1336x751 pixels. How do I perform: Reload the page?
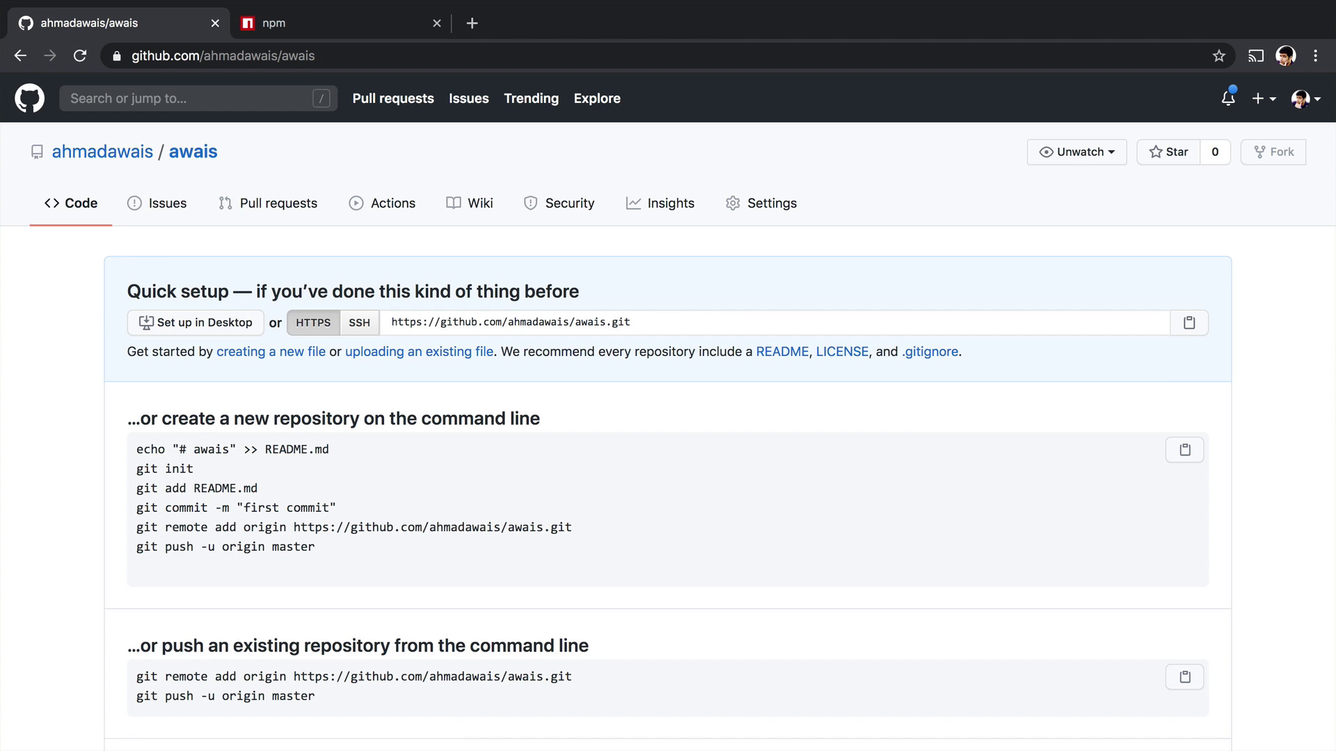pos(80,56)
